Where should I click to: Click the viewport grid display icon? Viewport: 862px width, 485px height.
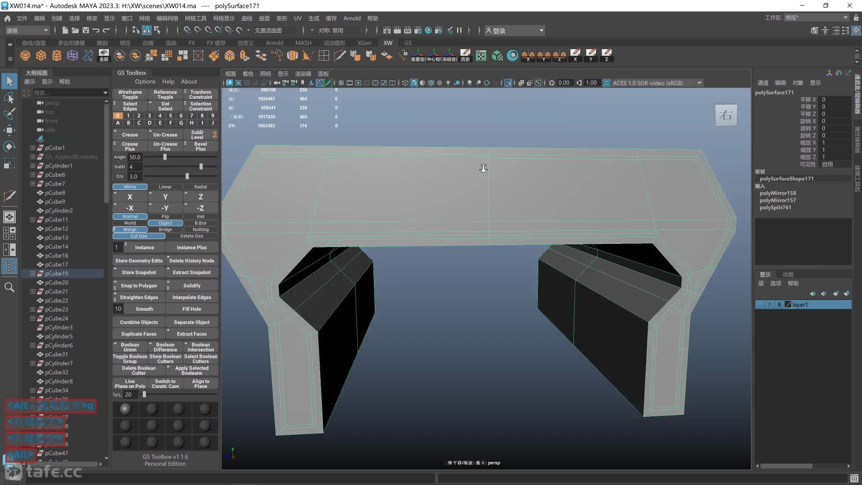click(341, 83)
